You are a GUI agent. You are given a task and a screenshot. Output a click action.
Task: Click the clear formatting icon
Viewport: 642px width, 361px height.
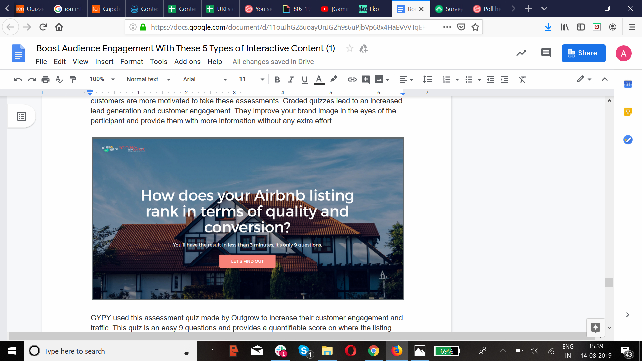[x=522, y=79]
